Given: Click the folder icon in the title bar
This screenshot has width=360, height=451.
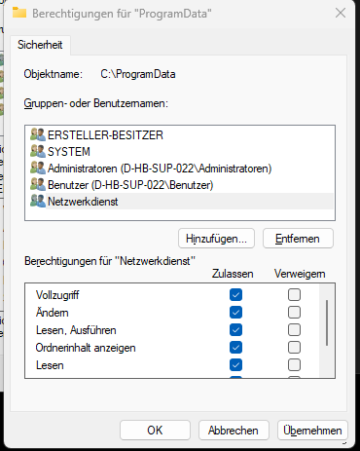Looking at the screenshot, I should [x=19, y=13].
